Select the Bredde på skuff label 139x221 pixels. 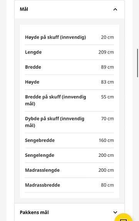55,100
